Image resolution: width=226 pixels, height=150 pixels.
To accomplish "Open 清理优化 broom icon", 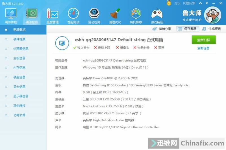I will pyautogui.click(x=115, y=13).
